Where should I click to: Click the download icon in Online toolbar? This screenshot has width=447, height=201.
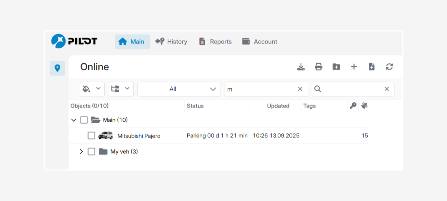301,67
